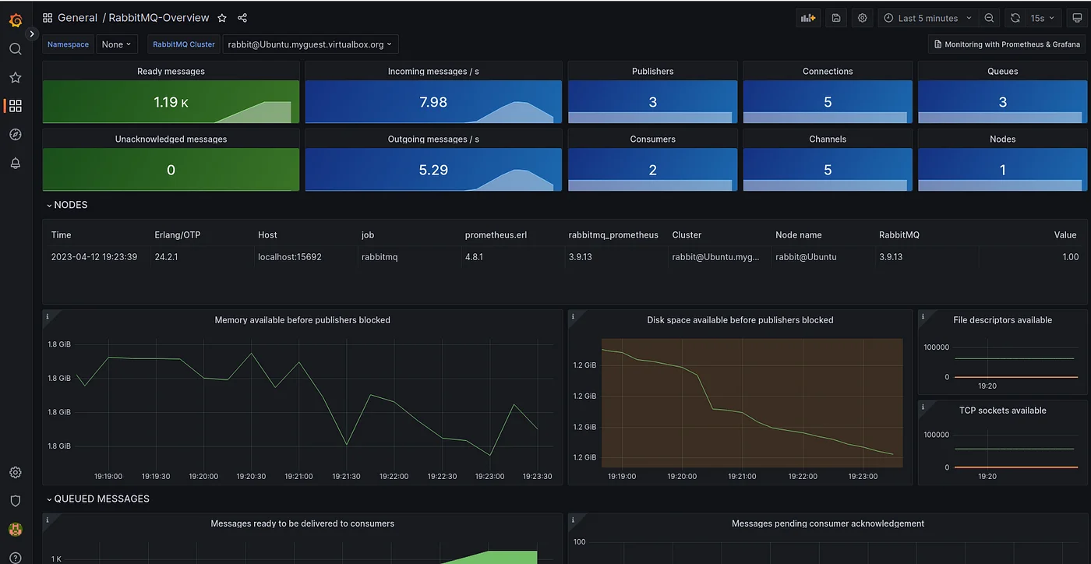
Task: Open the Consumers panel title
Action: (x=652, y=139)
